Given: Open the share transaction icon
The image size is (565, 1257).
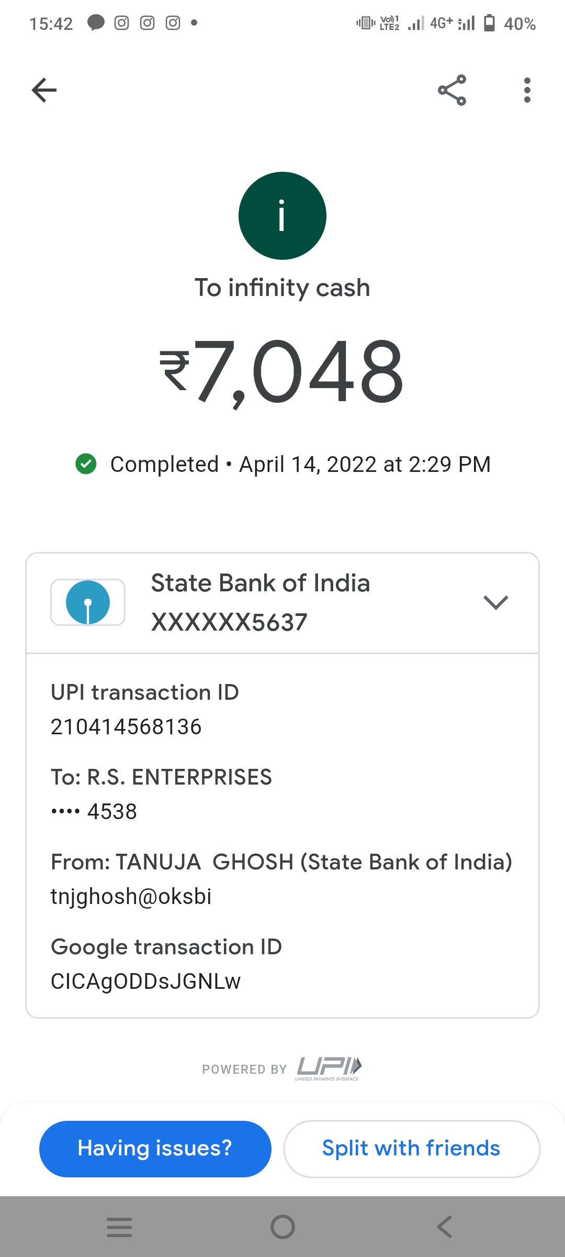Looking at the screenshot, I should 452,90.
